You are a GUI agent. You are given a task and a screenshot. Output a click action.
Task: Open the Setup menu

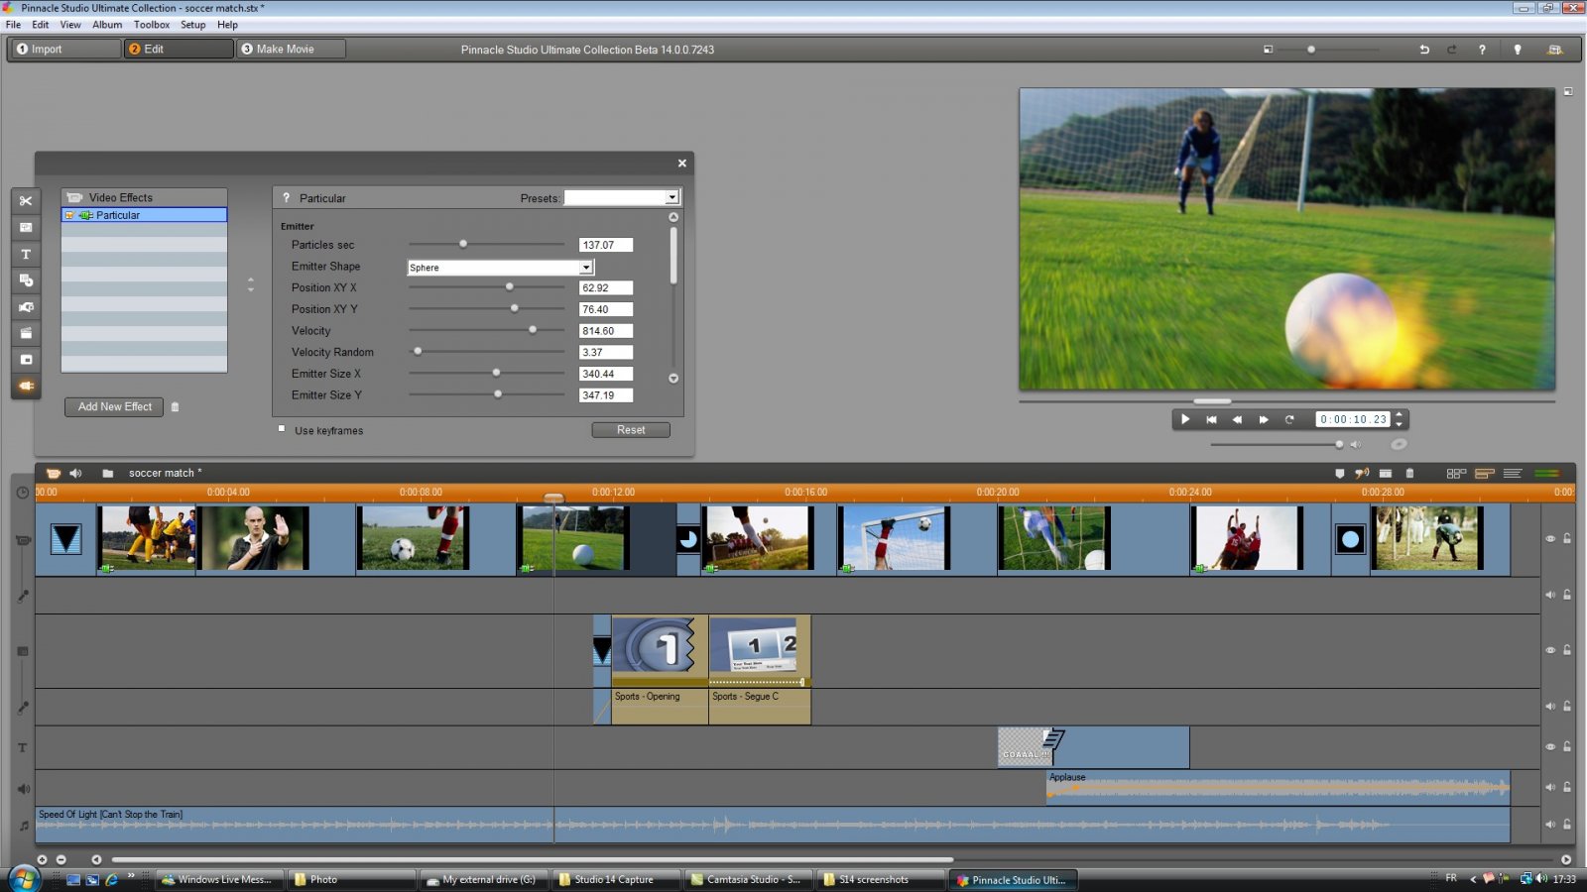[193, 25]
